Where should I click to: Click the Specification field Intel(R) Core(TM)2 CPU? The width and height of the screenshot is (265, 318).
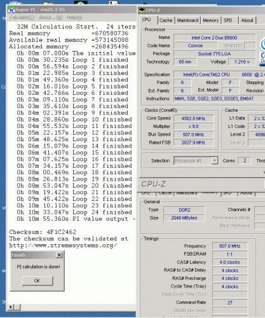tap(219, 74)
